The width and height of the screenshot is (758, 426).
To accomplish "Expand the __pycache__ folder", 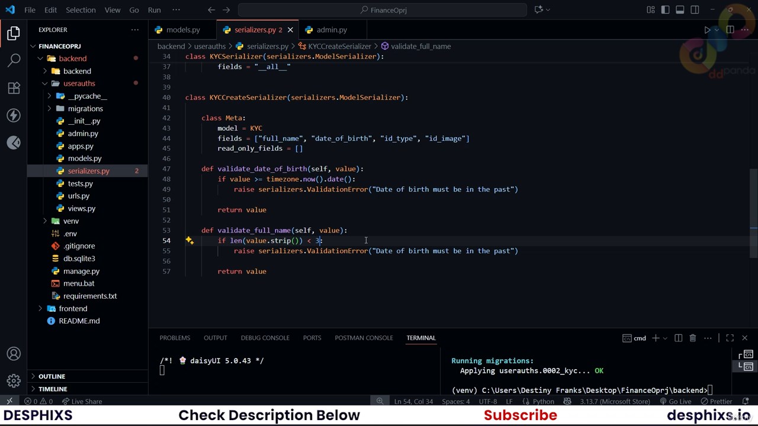I will click(50, 96).
